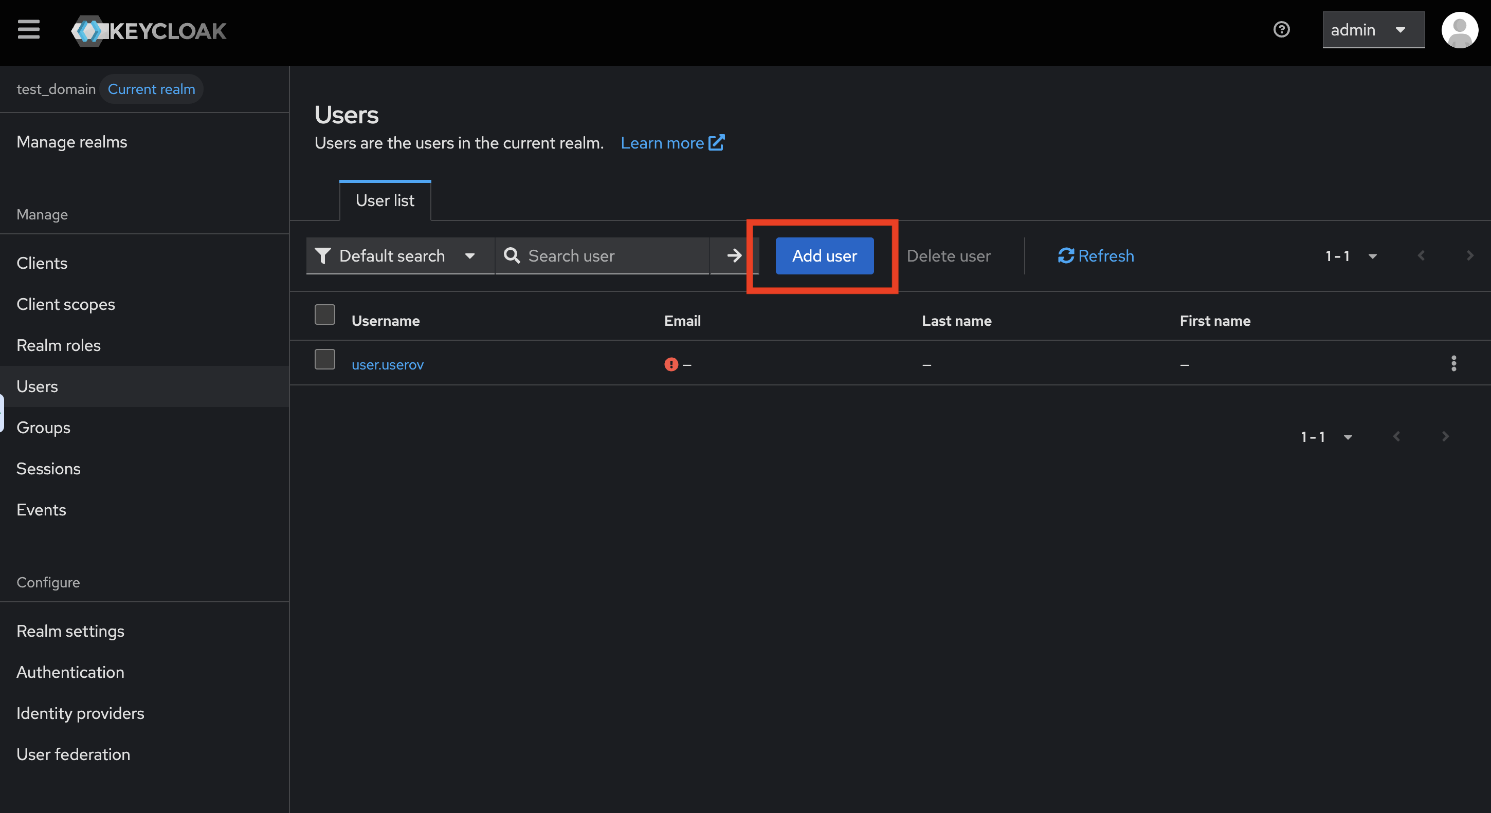Expand the Default search filter dropdown

click(399, 256)
